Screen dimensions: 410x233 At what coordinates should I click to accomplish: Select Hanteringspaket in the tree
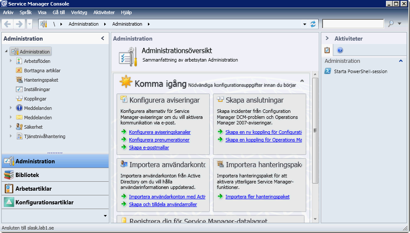pos(41,80)
